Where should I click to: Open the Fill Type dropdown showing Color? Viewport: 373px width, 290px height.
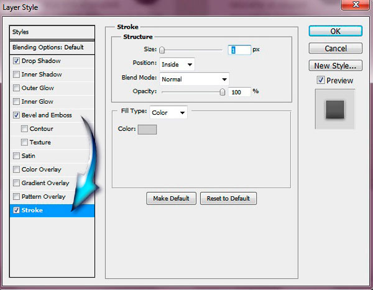tap(168, 112)
